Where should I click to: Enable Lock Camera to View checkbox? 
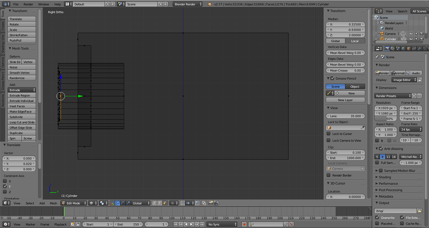(328, 140)
